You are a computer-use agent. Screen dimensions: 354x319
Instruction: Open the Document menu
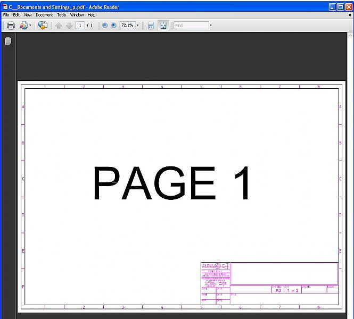[44, 15]
